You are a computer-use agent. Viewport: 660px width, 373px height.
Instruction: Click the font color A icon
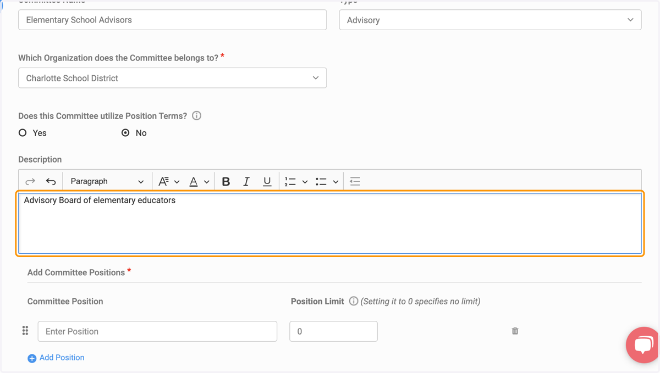(x=194, y=181)
